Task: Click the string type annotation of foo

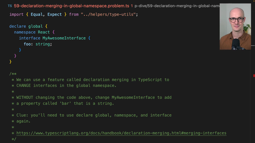Action: tap(42, 44)
